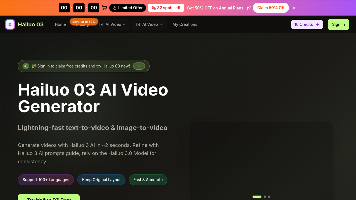
Task: Click the plus icon on the Credits button
Action: 317,24
